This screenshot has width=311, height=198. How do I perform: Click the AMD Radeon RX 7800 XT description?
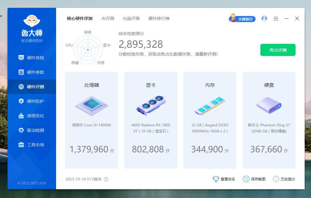[x=151, y=128]
